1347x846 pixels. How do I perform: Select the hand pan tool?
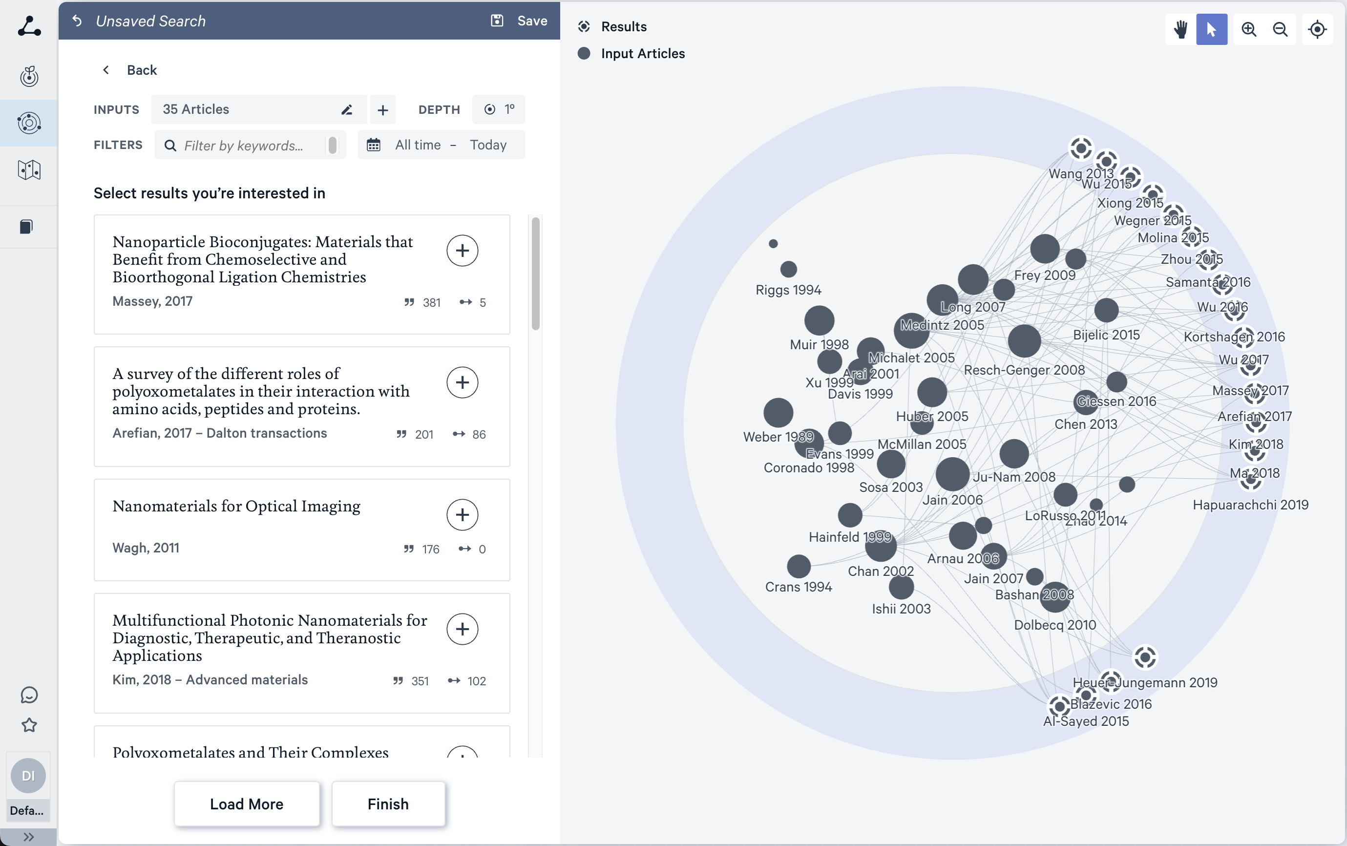point(1180,29)
